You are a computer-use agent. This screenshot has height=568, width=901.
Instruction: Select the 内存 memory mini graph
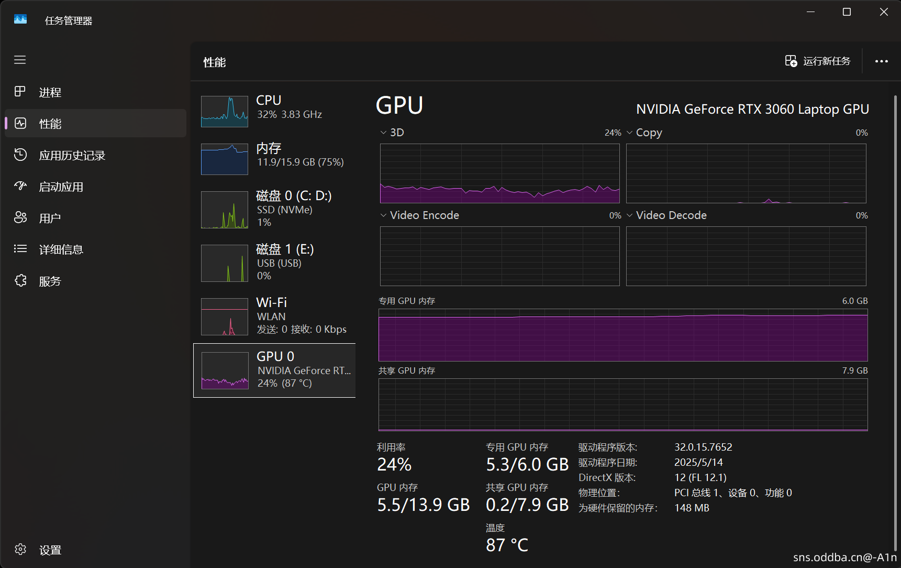click(225, 159)
